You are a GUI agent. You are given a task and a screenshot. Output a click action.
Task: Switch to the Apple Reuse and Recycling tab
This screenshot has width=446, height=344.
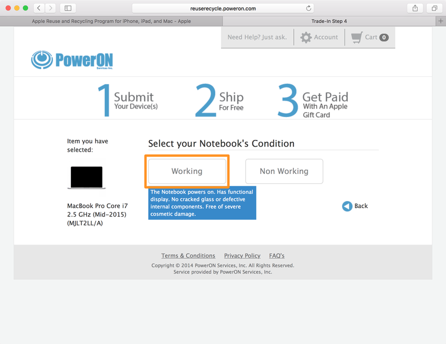pos(111,21)
